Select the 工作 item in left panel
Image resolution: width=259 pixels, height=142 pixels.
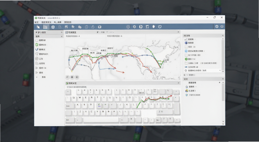click(39, 59)
